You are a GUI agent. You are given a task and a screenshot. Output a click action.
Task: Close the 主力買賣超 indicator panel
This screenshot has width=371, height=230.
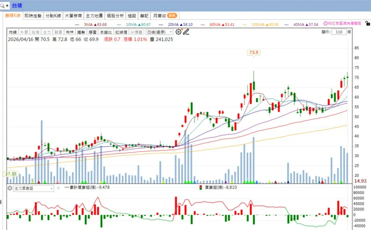tap(10, 188)
